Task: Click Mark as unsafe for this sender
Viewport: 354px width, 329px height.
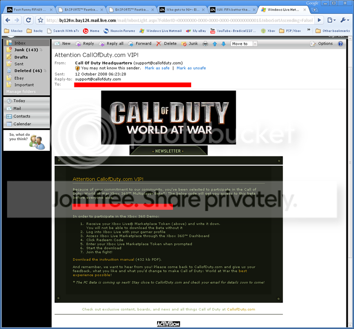Action: tap(191, 68)
